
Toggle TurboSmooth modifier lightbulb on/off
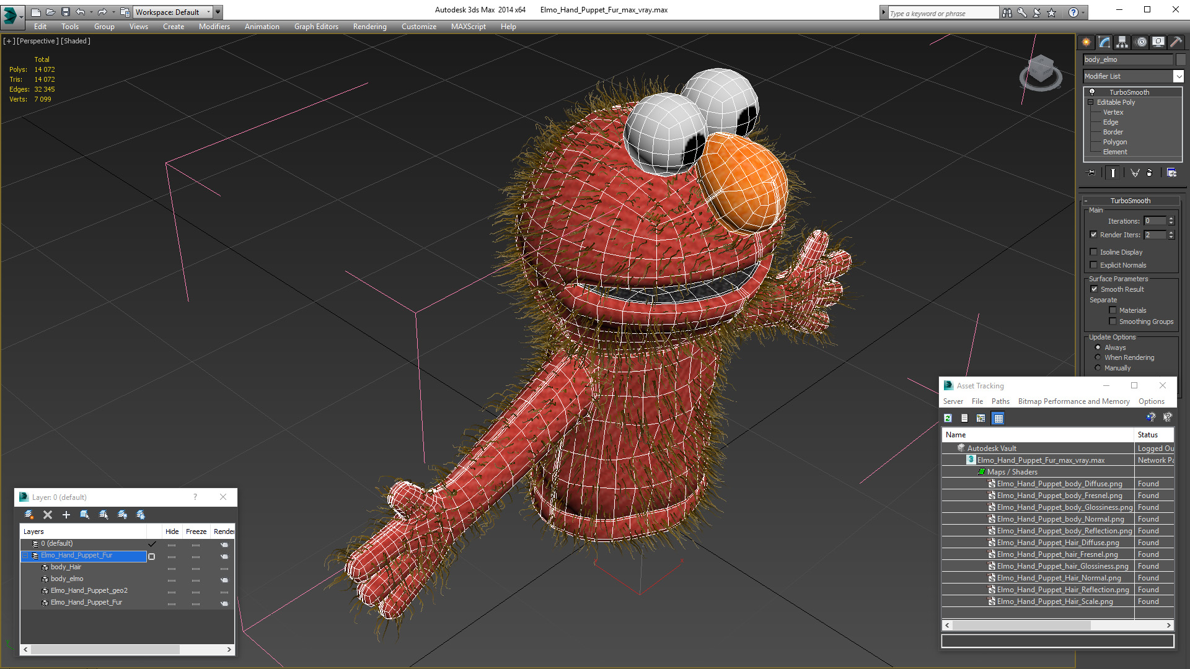[x=1092, y=92]
